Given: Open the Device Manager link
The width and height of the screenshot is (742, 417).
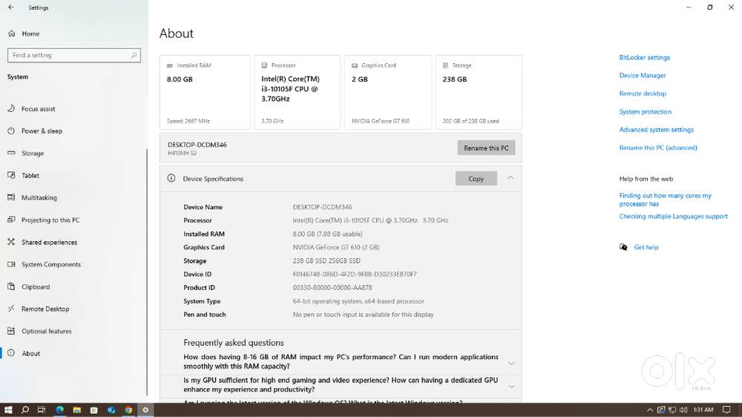Looking at the screenshot, I should point(643,76).
